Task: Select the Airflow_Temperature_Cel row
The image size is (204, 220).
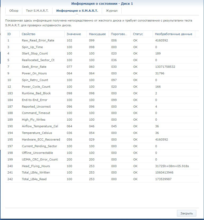Action: pos(102,126)
